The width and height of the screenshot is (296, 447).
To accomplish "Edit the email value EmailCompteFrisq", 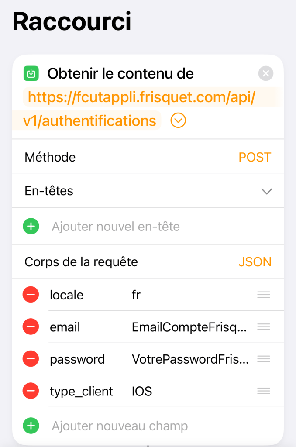I will (x=190, y=327).
